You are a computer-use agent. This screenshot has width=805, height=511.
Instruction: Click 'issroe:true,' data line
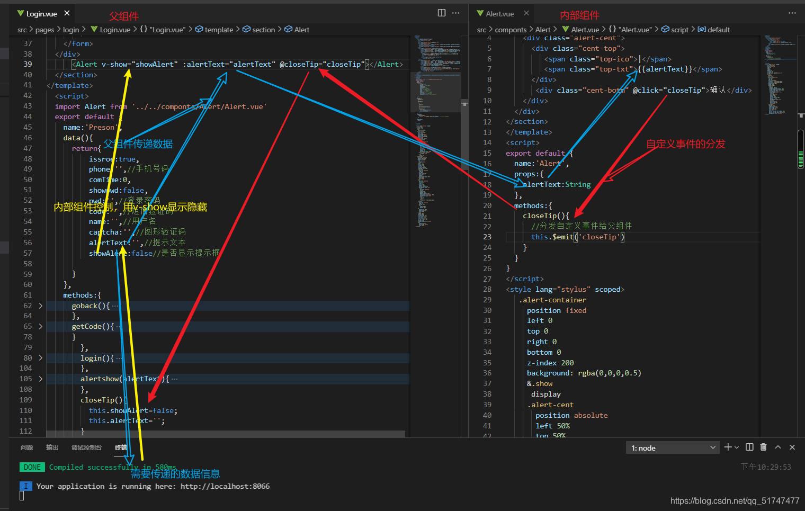pos(114,159)
